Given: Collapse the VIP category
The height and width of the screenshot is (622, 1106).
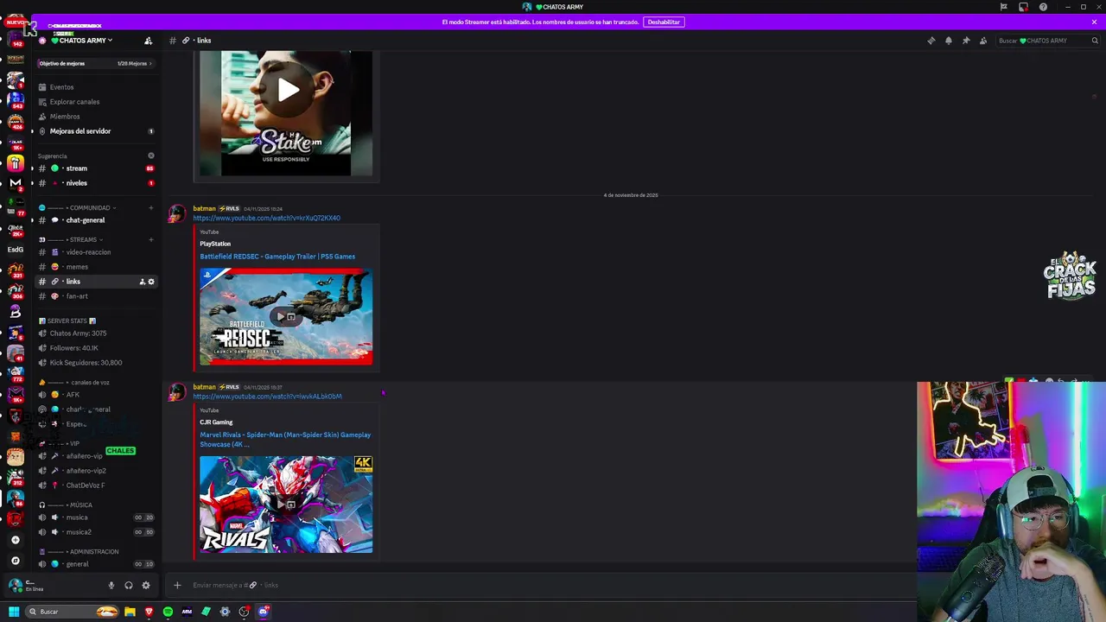Looking at the screenshot, I should (x=74, y=443).
